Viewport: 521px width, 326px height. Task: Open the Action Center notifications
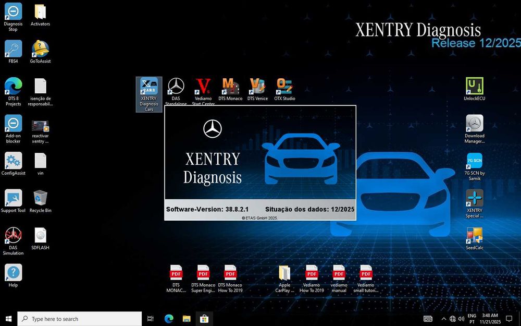[x=509, y=319]
